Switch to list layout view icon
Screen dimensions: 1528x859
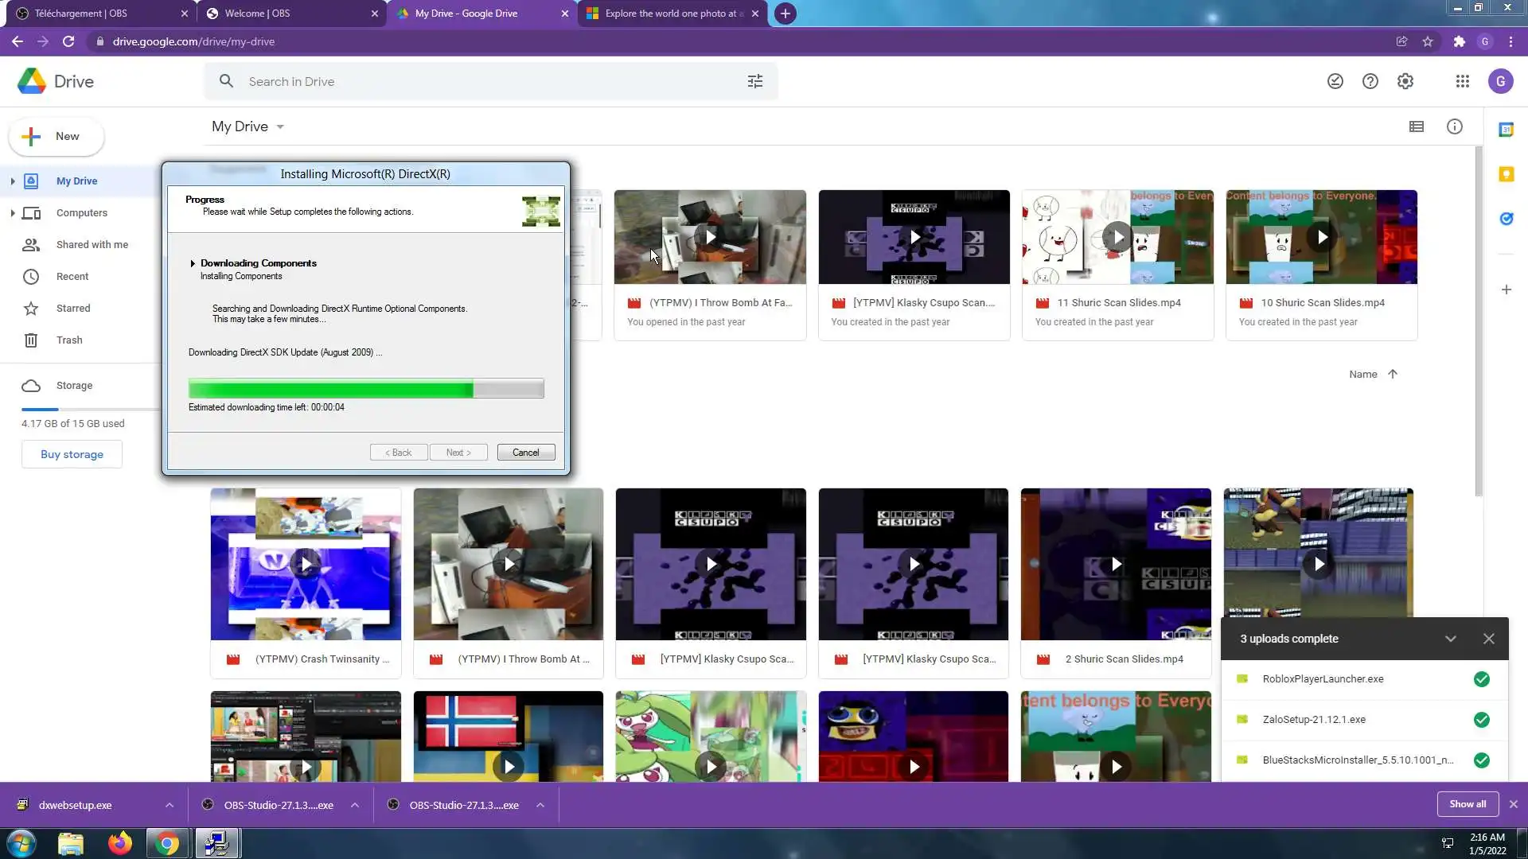tap(1416, 126)
